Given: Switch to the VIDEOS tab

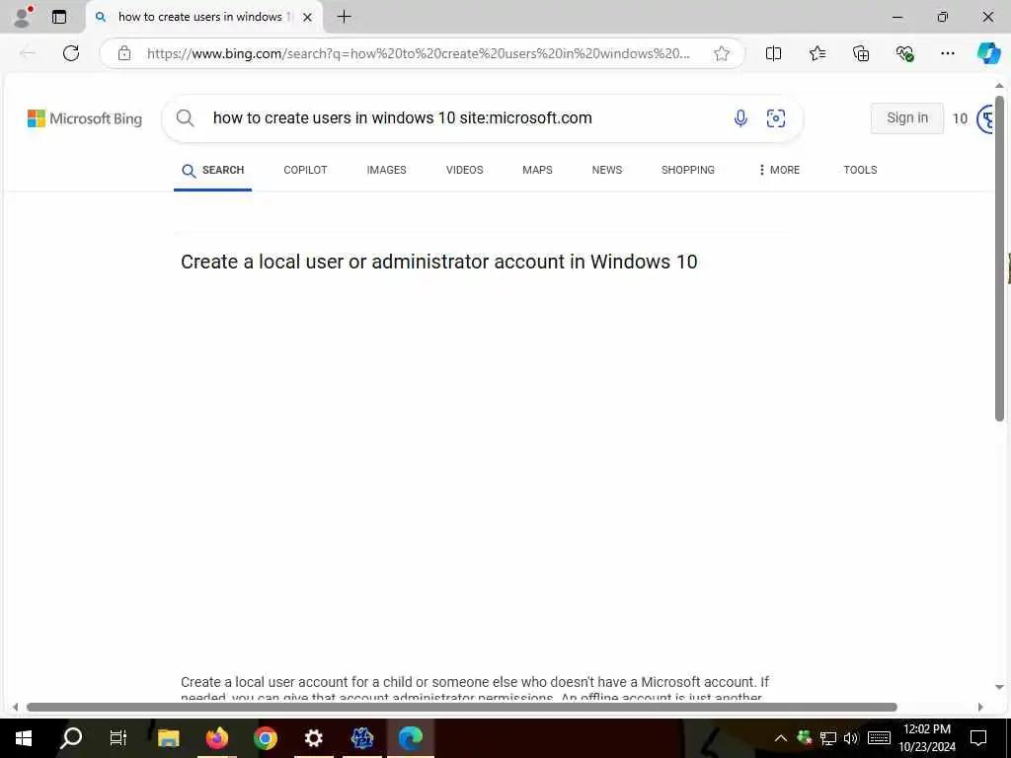Looking at the screenshot, I should [x=464, y=170].
